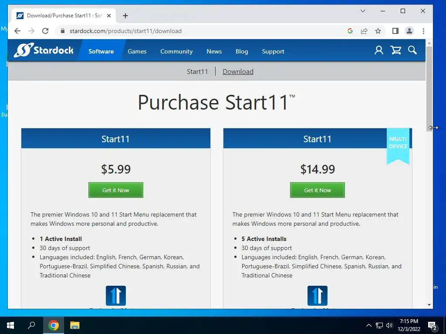
Task: Click the scrollbar down arrow
Action: 429,305
